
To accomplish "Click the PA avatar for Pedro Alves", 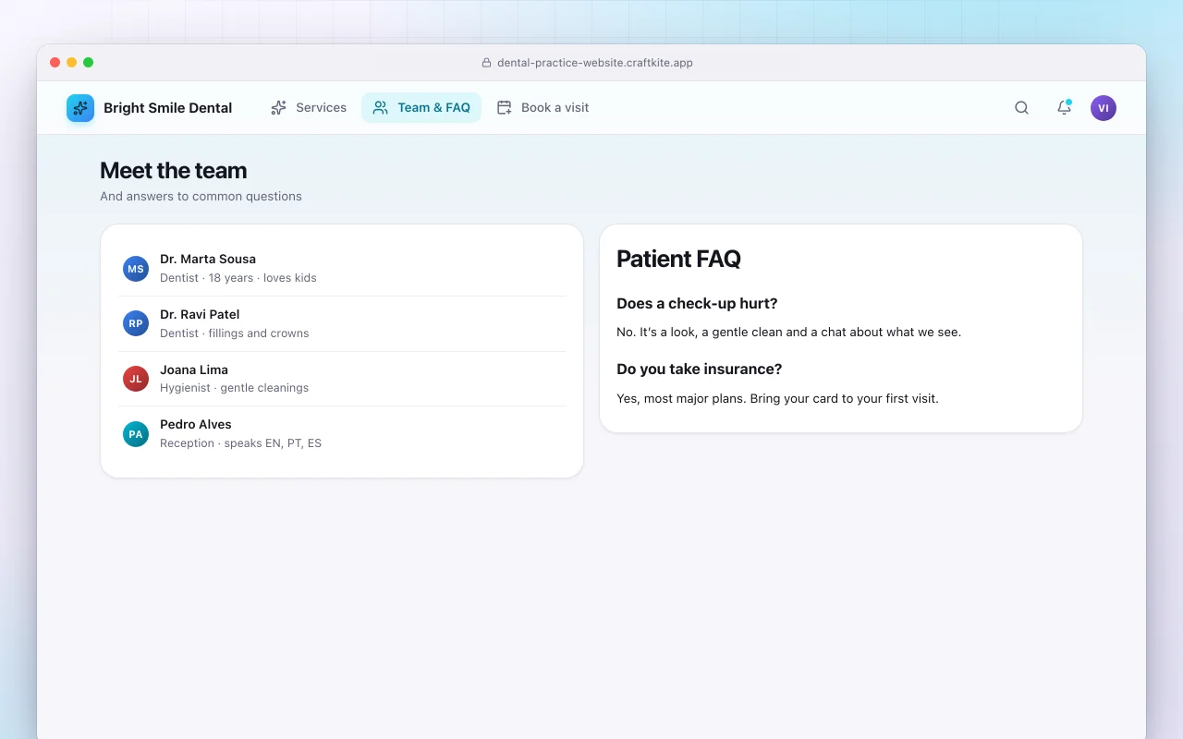I will (x=136, y=434).
